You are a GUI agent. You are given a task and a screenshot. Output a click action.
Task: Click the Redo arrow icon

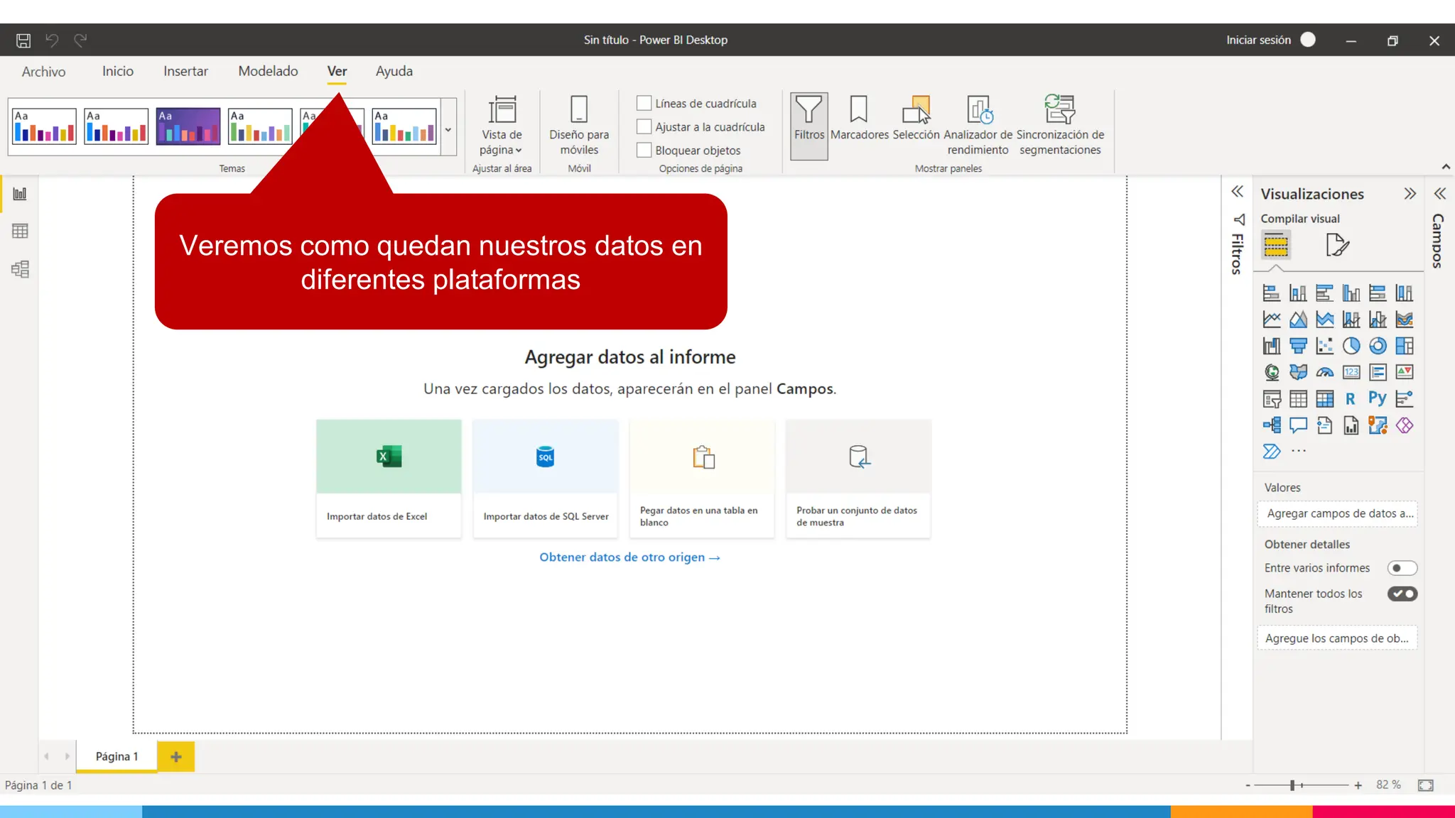80,40
